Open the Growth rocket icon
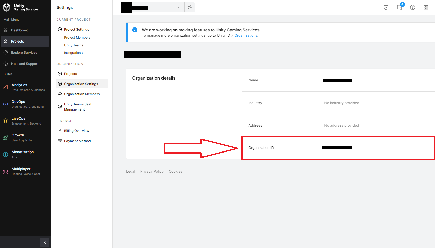Viewport: 435px width, 248px height. click(6, 137)
